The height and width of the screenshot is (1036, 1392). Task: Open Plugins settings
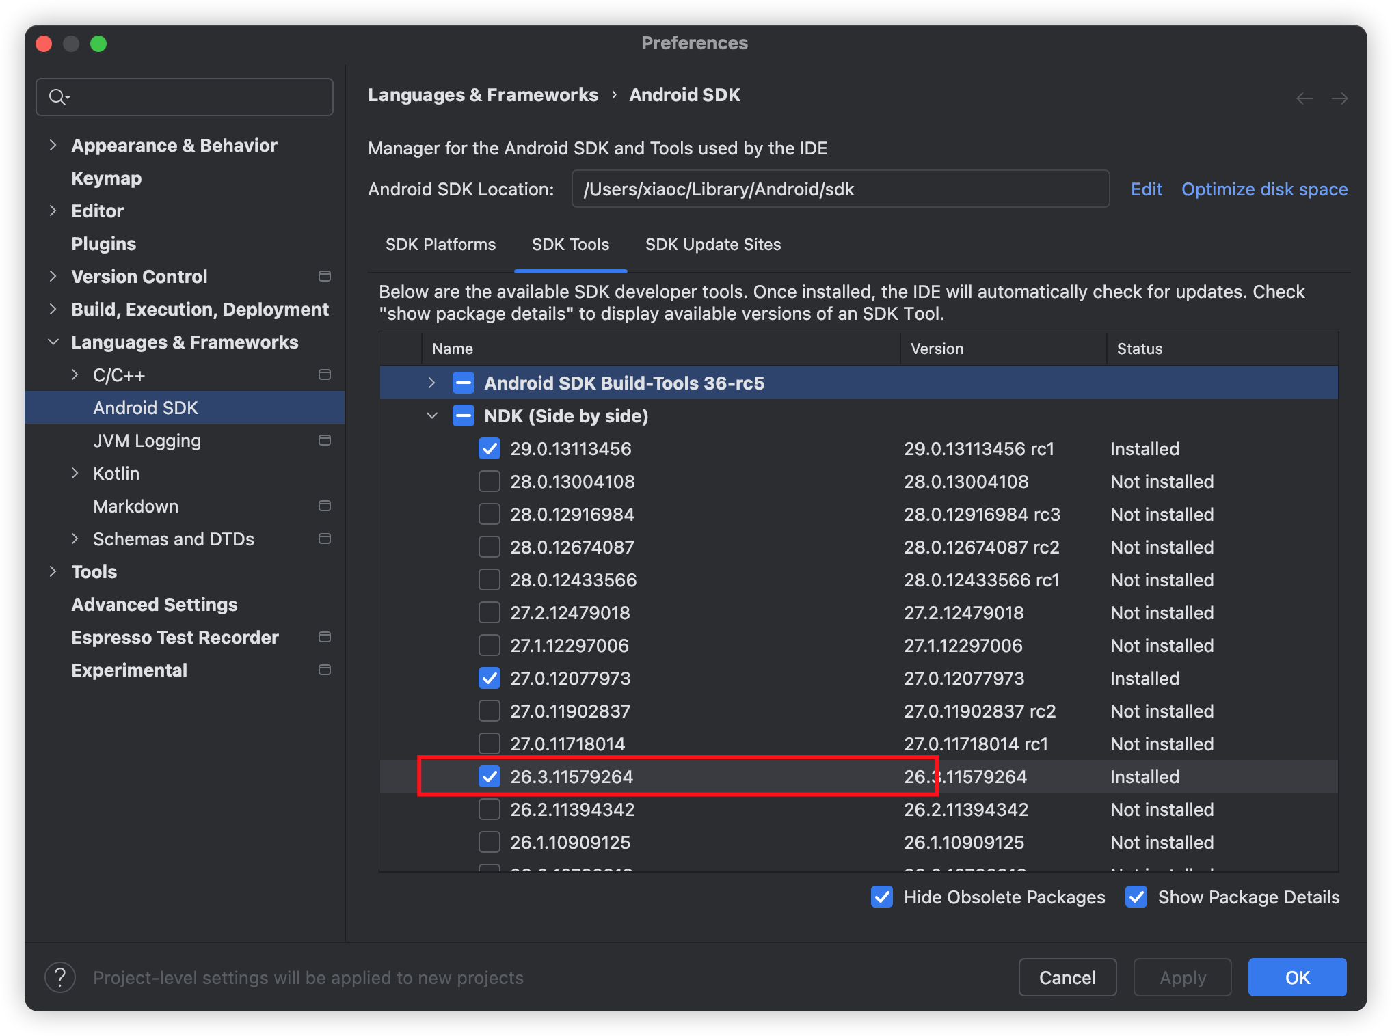coord(104,243)
